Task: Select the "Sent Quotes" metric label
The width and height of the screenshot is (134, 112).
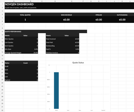Action: [x=9, y=46]
